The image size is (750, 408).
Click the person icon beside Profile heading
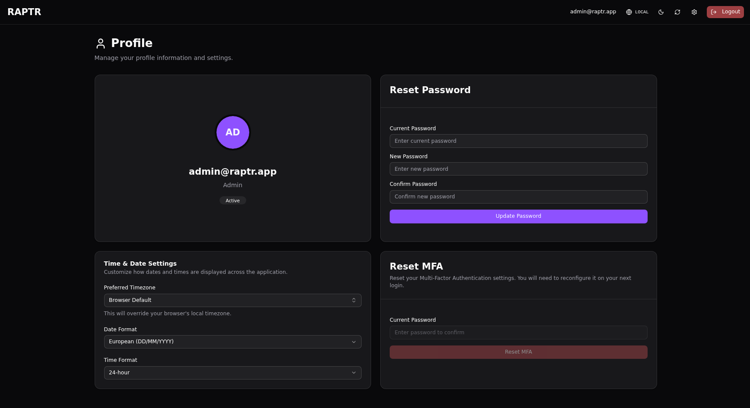[100, 43]
